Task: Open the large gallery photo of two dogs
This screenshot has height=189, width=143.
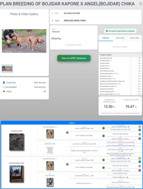Action: [24, 41]
